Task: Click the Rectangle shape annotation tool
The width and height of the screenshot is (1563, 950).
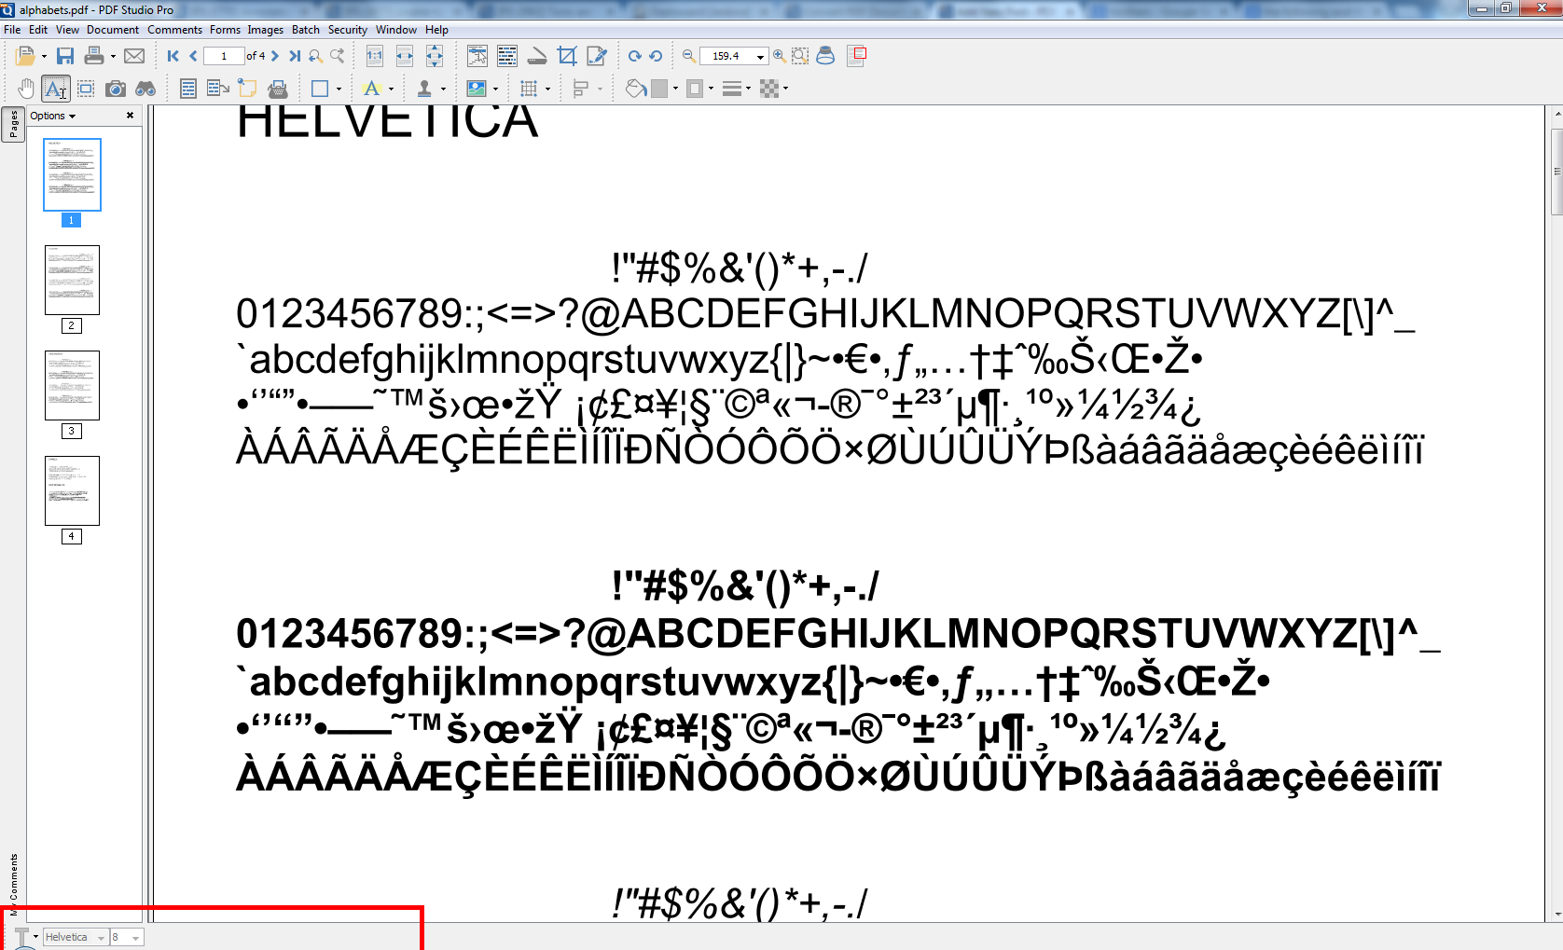Action: coord(320,89)
